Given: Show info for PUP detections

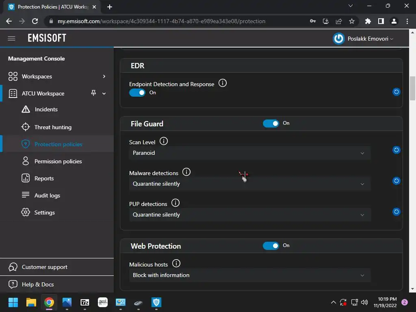Looking at the screenshot, I should (175, 203).
